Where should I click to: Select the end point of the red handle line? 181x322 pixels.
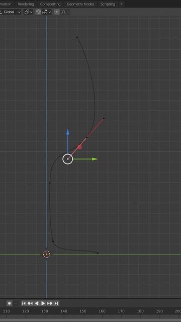[x=104, y=119]
